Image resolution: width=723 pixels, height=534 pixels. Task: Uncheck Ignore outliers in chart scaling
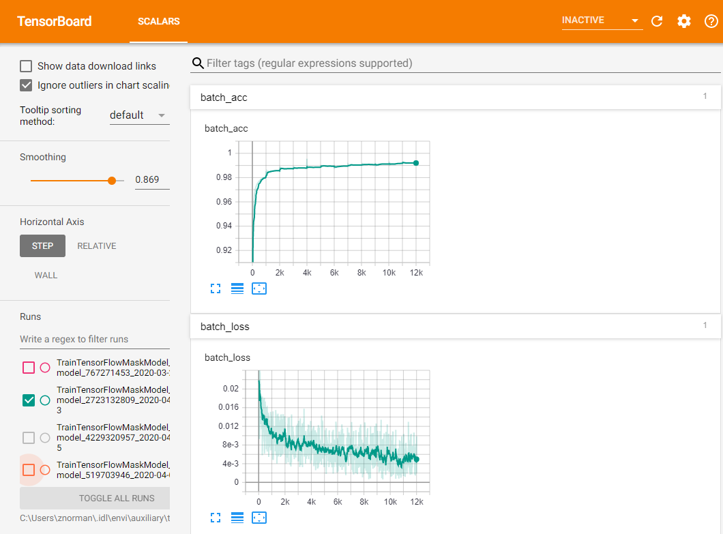(x=27, y=85)
